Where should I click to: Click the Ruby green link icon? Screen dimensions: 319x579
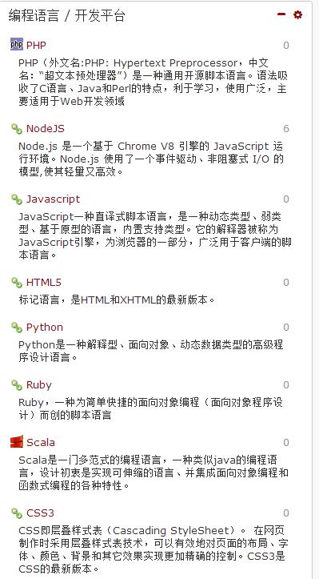tap(17, 384)
